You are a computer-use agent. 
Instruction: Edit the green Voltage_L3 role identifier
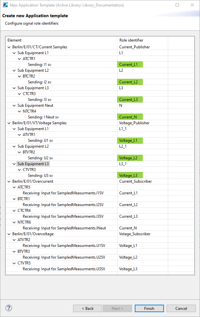(130, 176)
